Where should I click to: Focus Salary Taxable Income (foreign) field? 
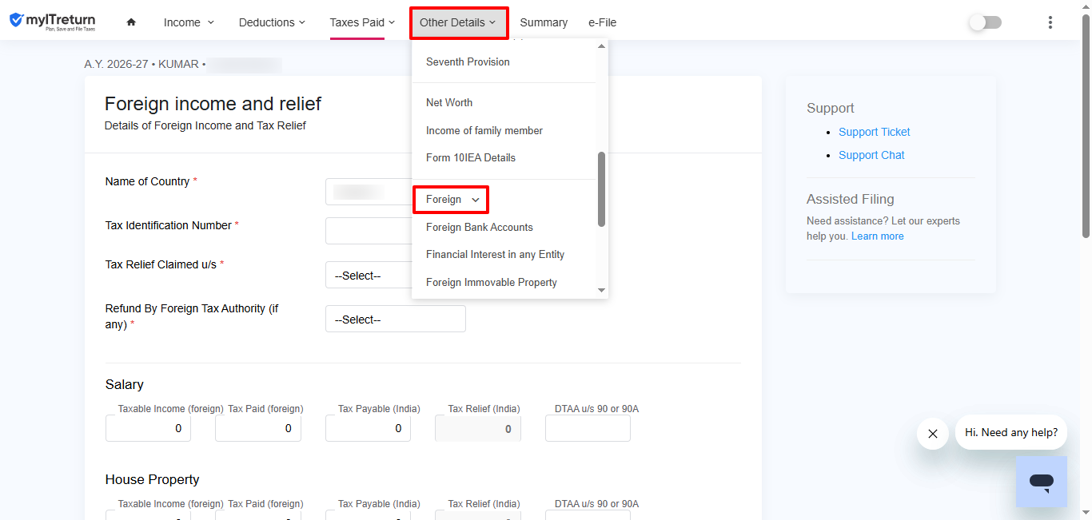(x=148, y=428)
